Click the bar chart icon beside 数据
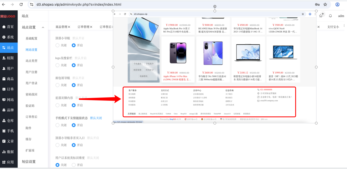 pyautogui.click(x=4, y=152)
